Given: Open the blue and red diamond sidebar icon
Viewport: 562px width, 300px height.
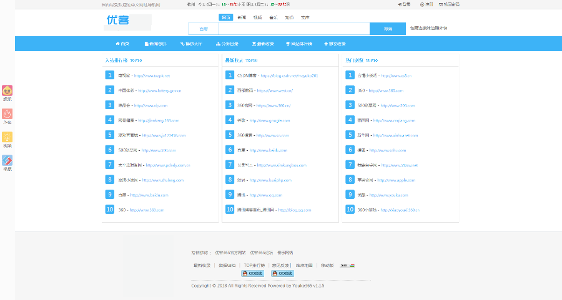Looking at the screenshot, I should point(7,160).
